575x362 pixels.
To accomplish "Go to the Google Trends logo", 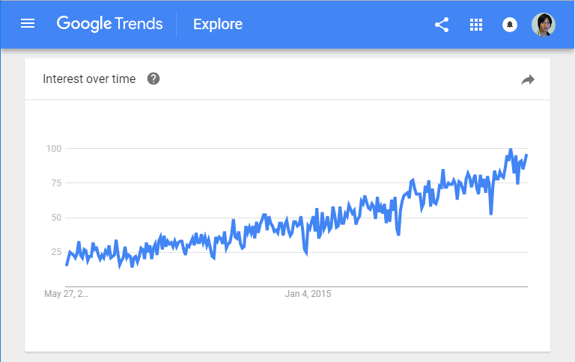I will pyautogui.click(x=109, y=24).
